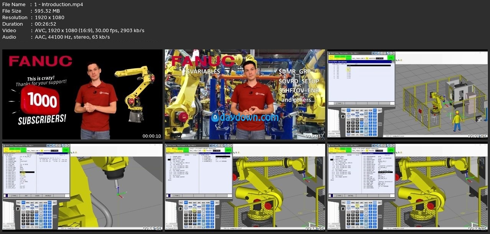Image resolution: width=490 pixels, height=234 pixels.
Task: Click the "Audio" label
Action: click(9, 37)
